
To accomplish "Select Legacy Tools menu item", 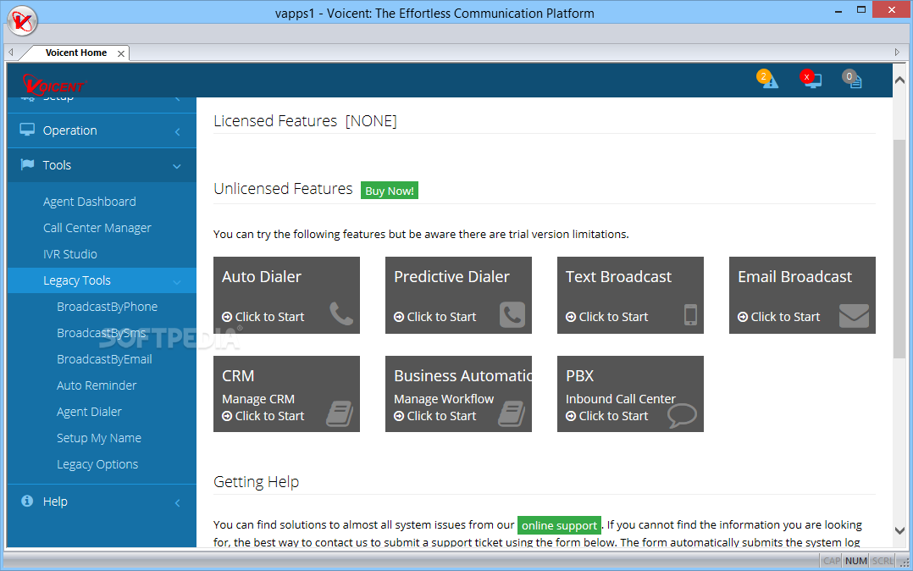I will click(x=102, y=280).
